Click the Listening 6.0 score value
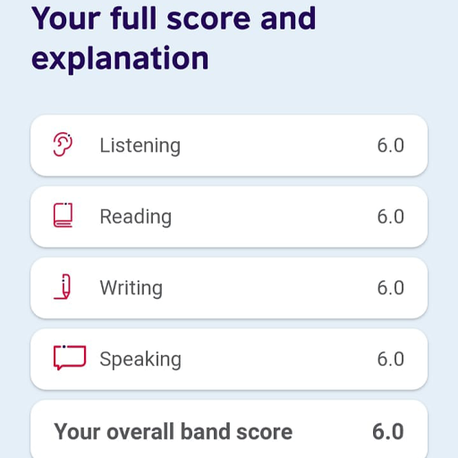The image size is (458, 458). click(x=391, y=146)
